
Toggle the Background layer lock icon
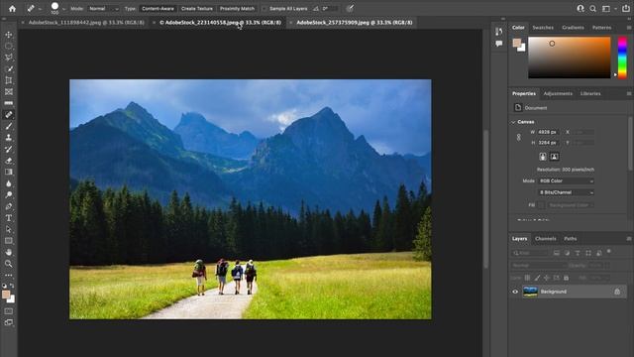tap(617, 292)
